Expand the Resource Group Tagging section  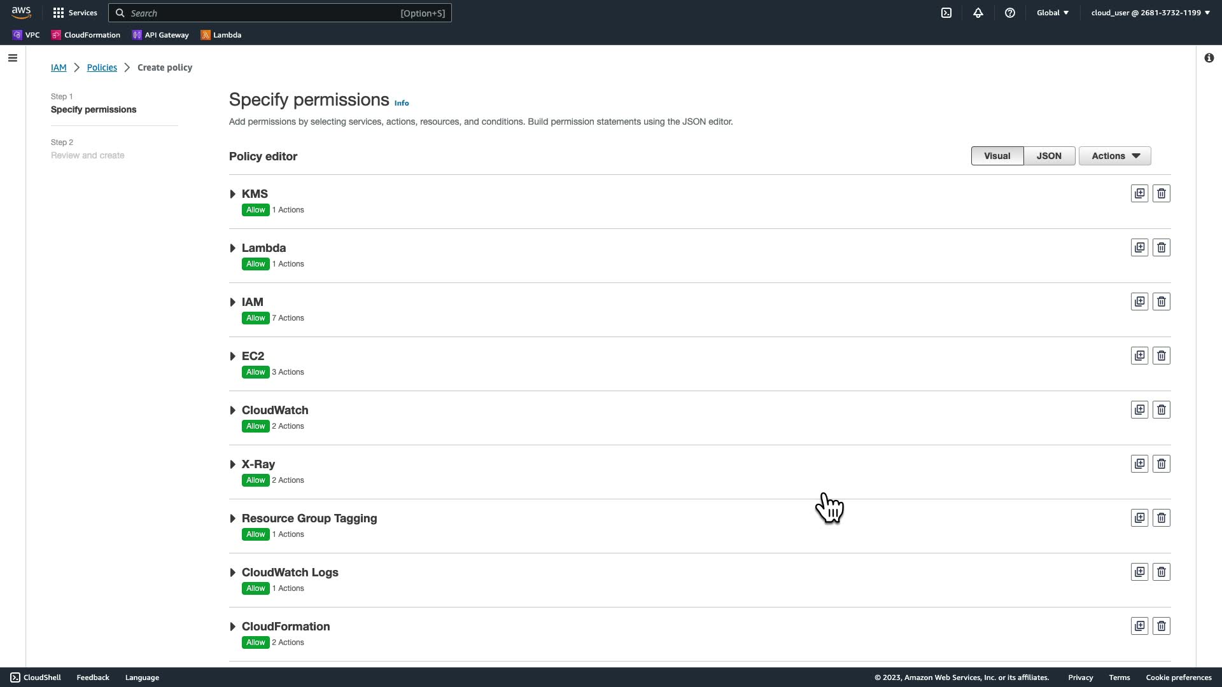(x=233, y=518)
